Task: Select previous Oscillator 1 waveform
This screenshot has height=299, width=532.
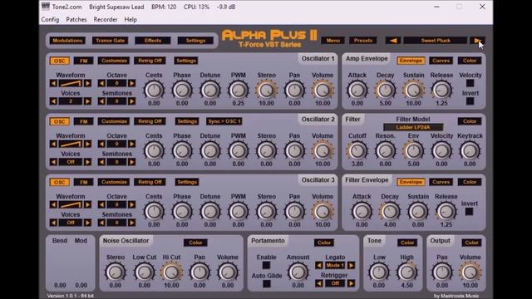Action: [x=53, y=83]
